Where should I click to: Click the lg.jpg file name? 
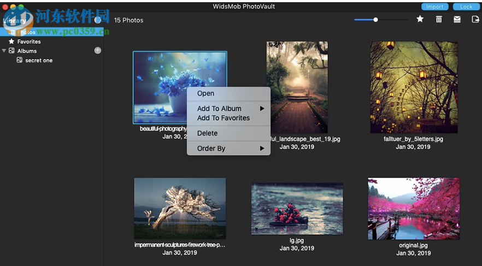[297, 240]
